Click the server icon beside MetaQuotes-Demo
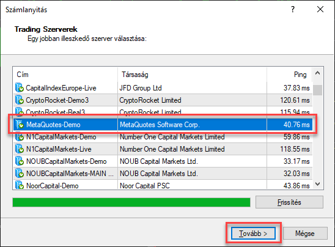 pyautogui.click(x=20, y=124)
